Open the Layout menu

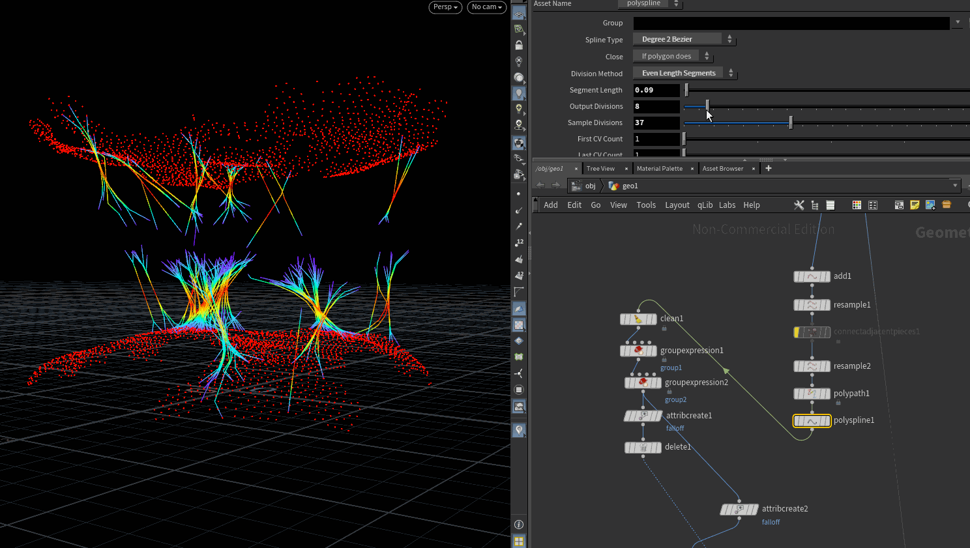tap(677, 205)
